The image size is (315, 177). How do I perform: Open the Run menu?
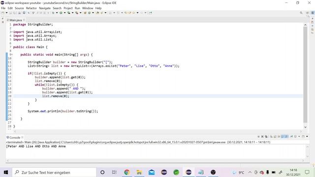(77, 8)
